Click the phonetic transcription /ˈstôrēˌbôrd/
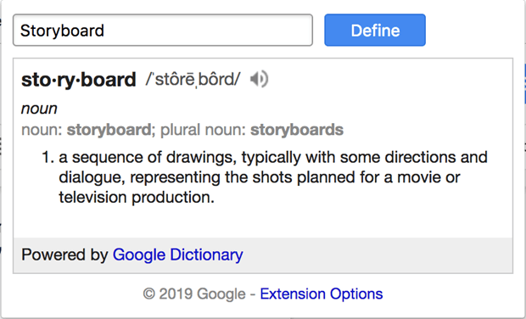526x319 pixels. point(193,80)
